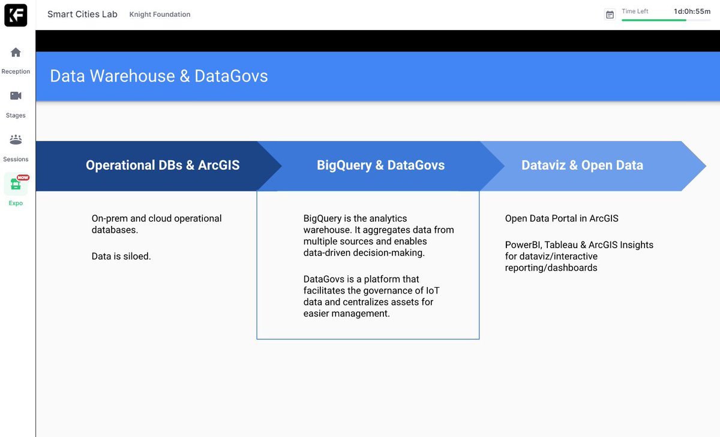Click the Operational DBs & ArcGIS arrow
720x437 pixels.
coord(158,166)
